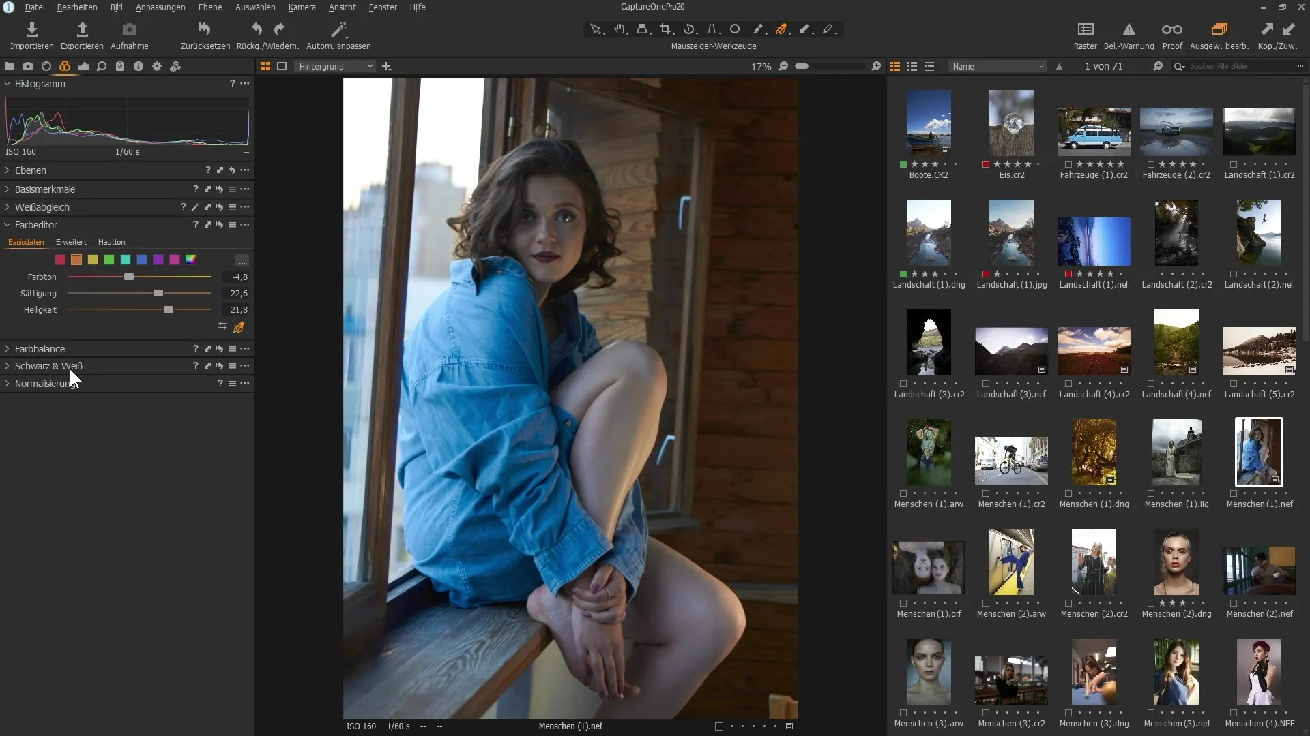Select the pan hand tool

620,29
